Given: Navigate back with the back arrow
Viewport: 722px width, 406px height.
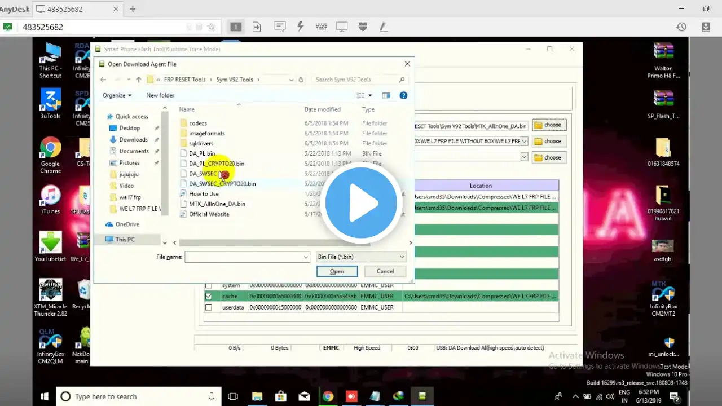Looking at the screenshot, I should 103,80.
